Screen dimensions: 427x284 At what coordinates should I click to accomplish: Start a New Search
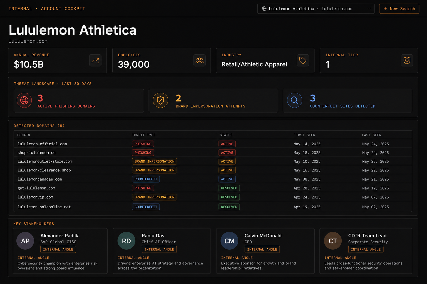399,9
